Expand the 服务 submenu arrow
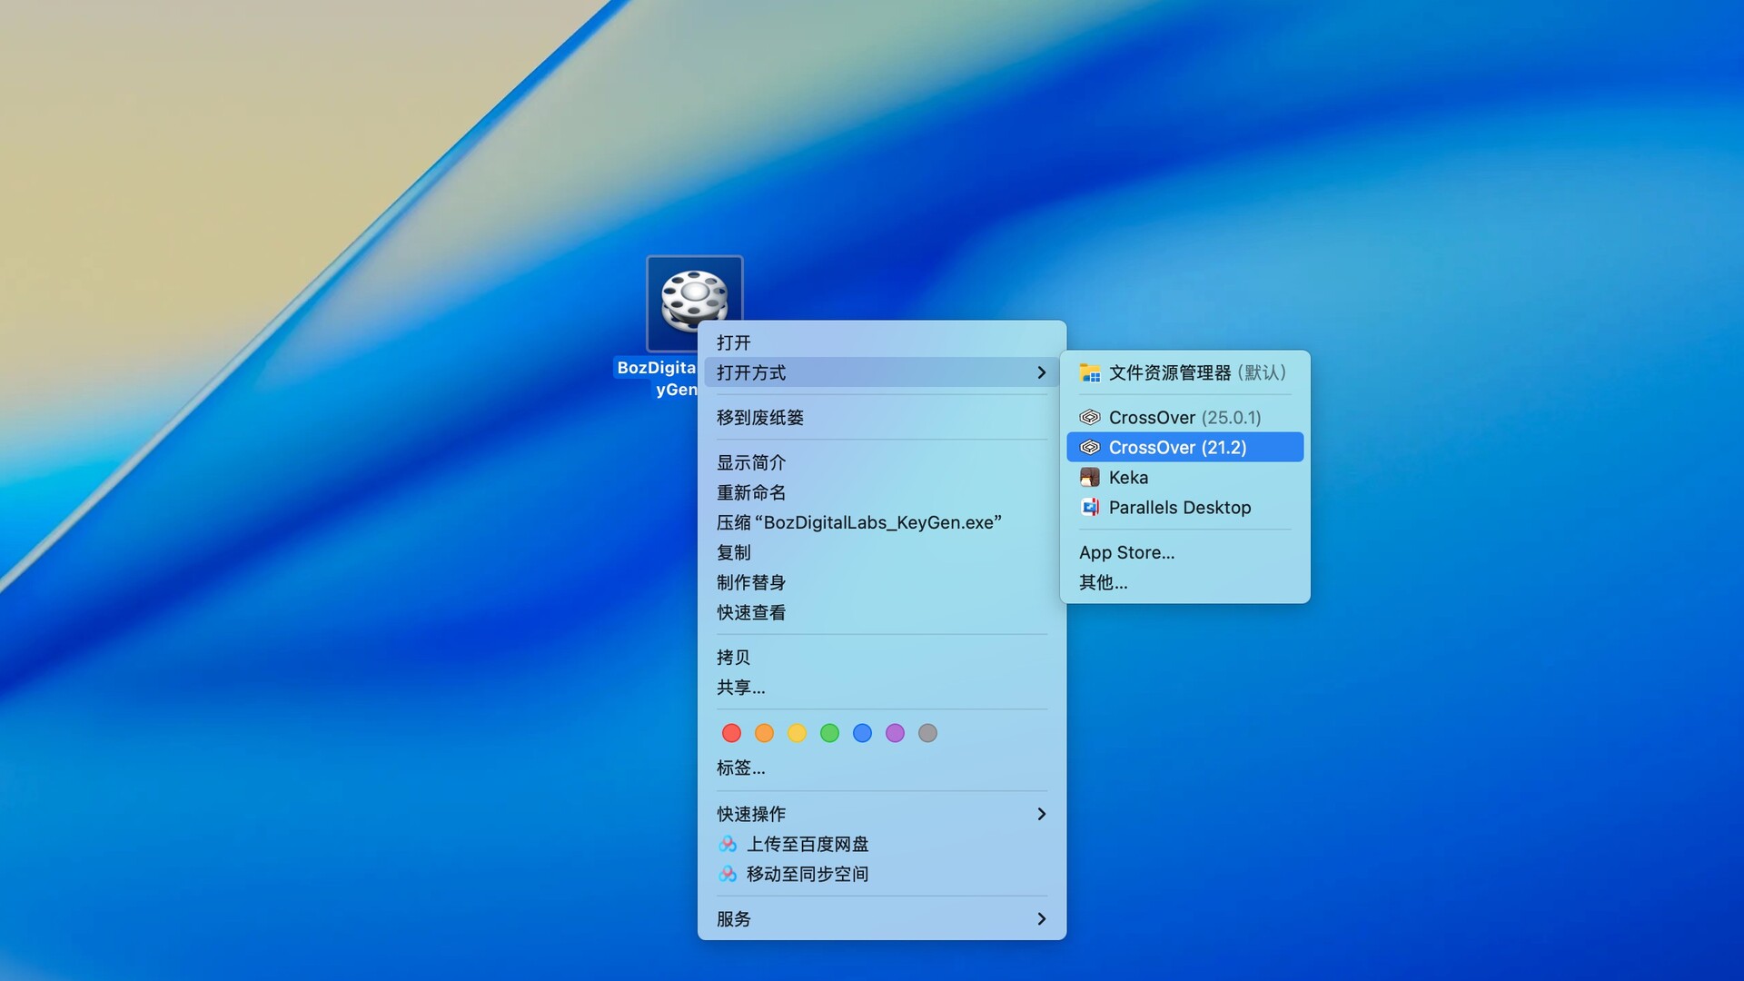The image size is (1744, 981). pos(1042,919)
